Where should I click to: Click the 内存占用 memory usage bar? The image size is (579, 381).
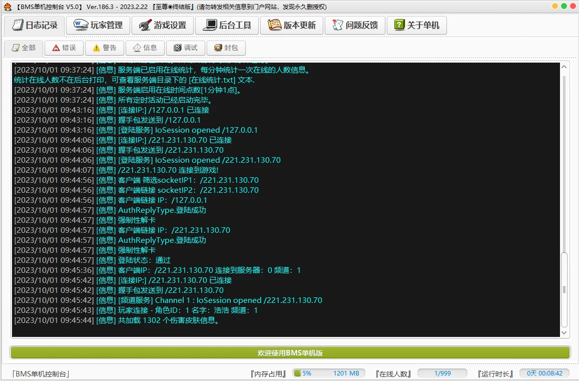[x=328, y=373]
